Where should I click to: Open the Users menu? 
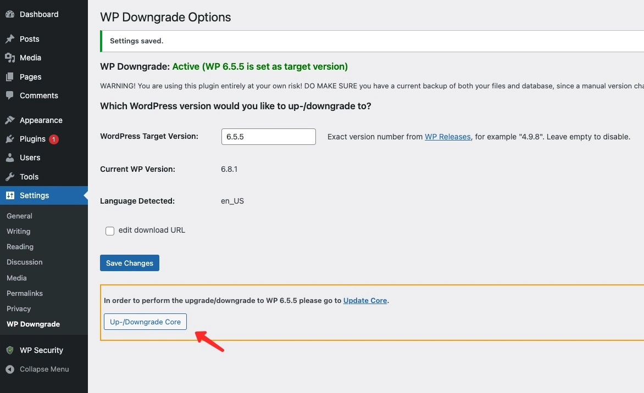point(30,158)
